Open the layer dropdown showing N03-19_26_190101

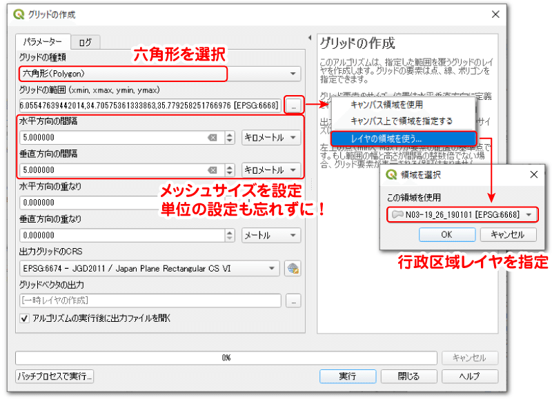click(x=462, y=214)
